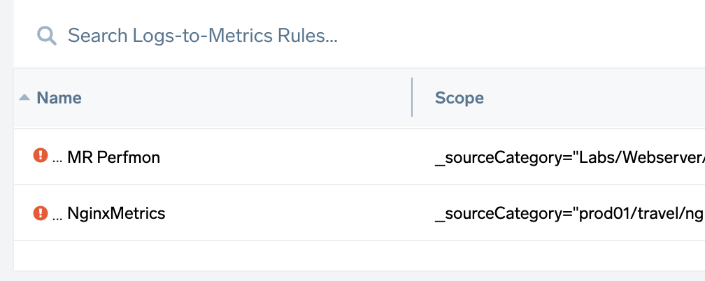705x281 pixels.
Task: Sort rules by the Name header
Action: pyautogui.click(x=59, y=98)
